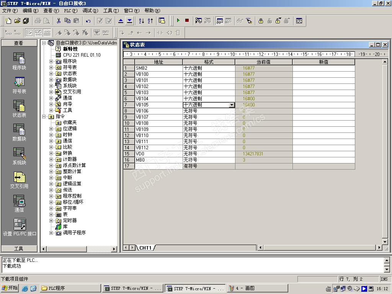The height and width of the screenshot is (294, 392).
Task: Open Data Block in View bar
Action: [19, 133]
